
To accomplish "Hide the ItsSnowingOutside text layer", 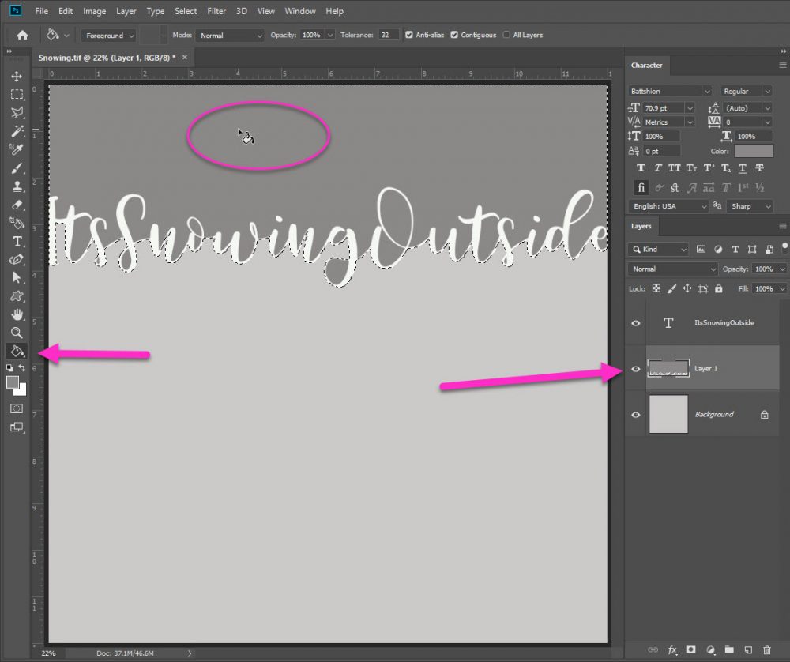I will click(x=636, y=323).
